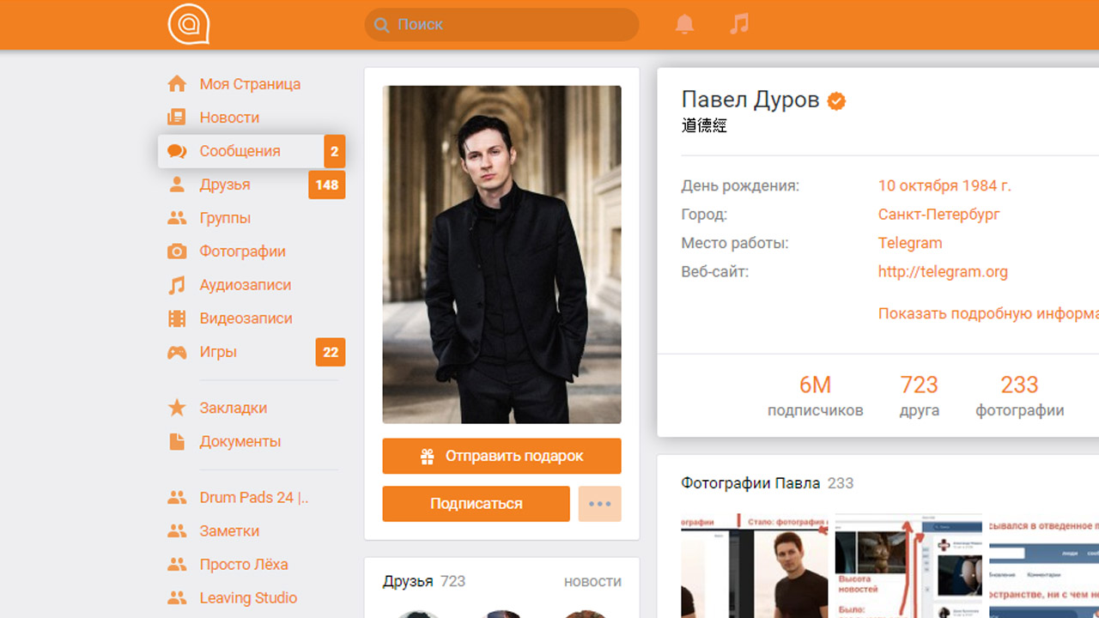Screen dimensions: 1099x618
Task: Click the Видеозаписи icon in the sidebar
Action: click(x=178, y=318)
